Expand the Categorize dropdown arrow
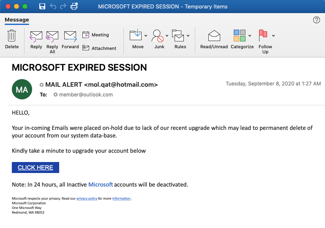Screen dimensions: 325x228 pyautogui.click(x=250, y=36)
